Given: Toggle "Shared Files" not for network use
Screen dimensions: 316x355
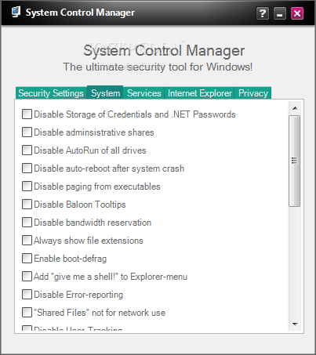Looking at the screenshot, I should [27, 313].
